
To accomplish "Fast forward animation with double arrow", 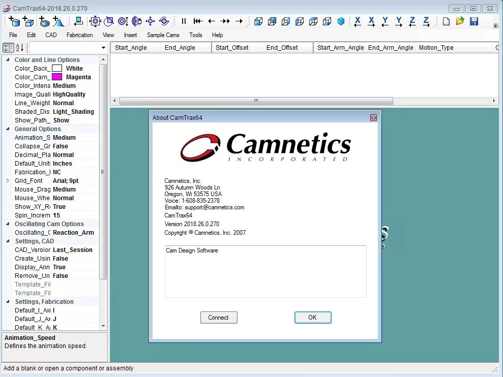I will click(x=225, y=21).
